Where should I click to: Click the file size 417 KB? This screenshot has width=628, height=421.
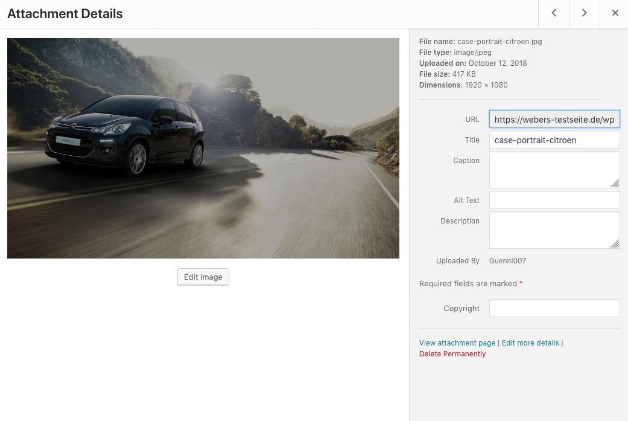pos(464,74)
